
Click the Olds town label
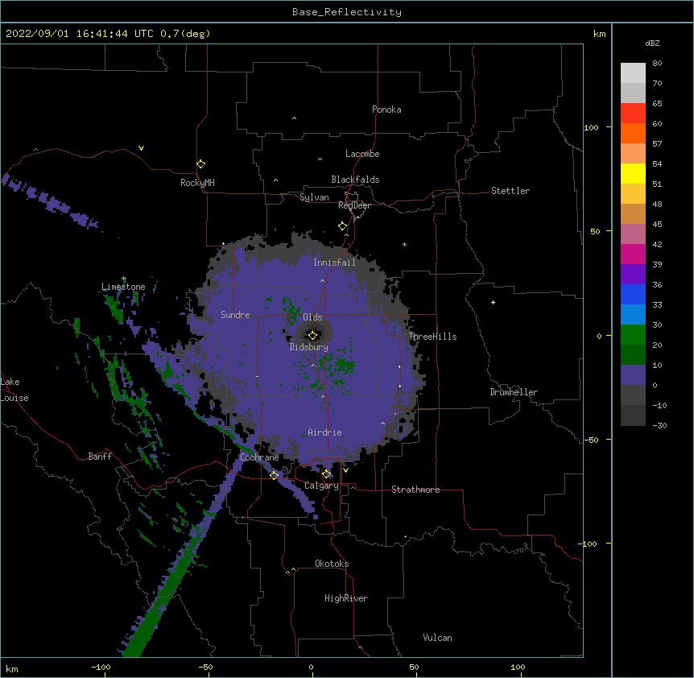(312, 317)
